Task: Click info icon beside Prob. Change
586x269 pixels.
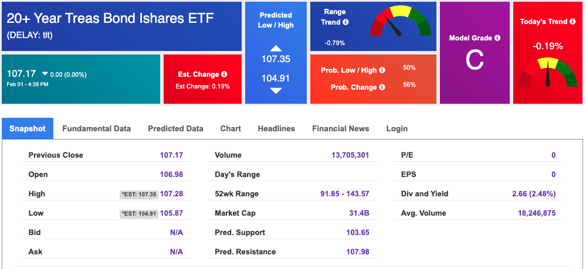Action: click(x=382, y=87)
